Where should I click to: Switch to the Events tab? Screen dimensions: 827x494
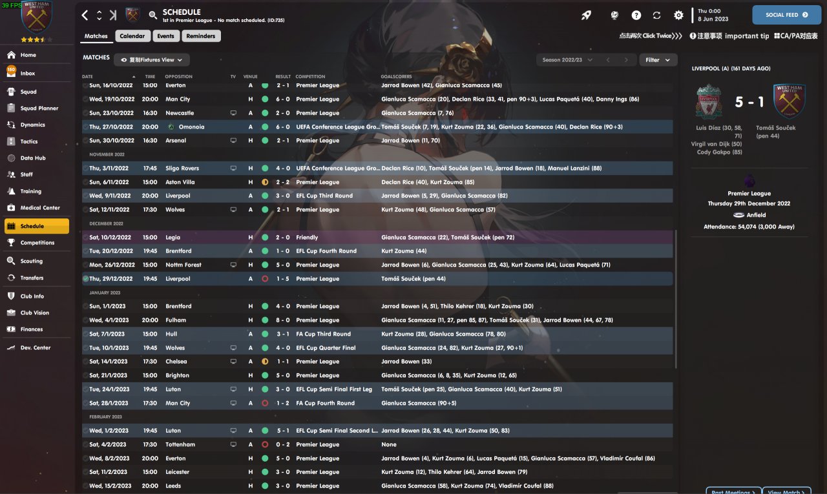click(165, 36)
